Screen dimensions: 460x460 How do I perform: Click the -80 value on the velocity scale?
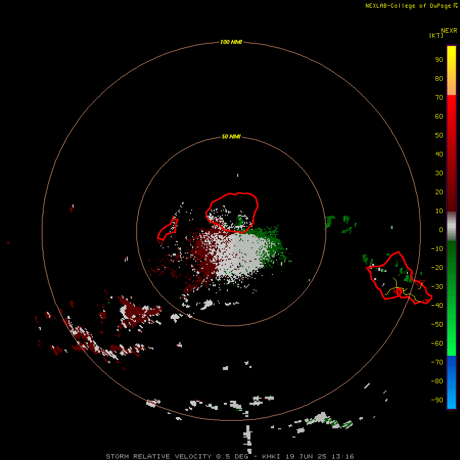point(437,381)
